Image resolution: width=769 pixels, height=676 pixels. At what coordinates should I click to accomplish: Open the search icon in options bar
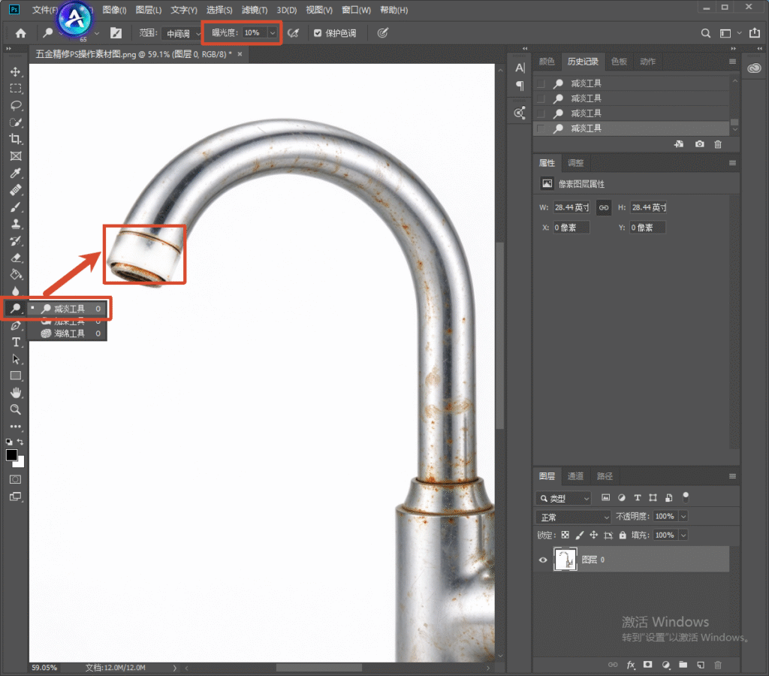click(706, 33)
